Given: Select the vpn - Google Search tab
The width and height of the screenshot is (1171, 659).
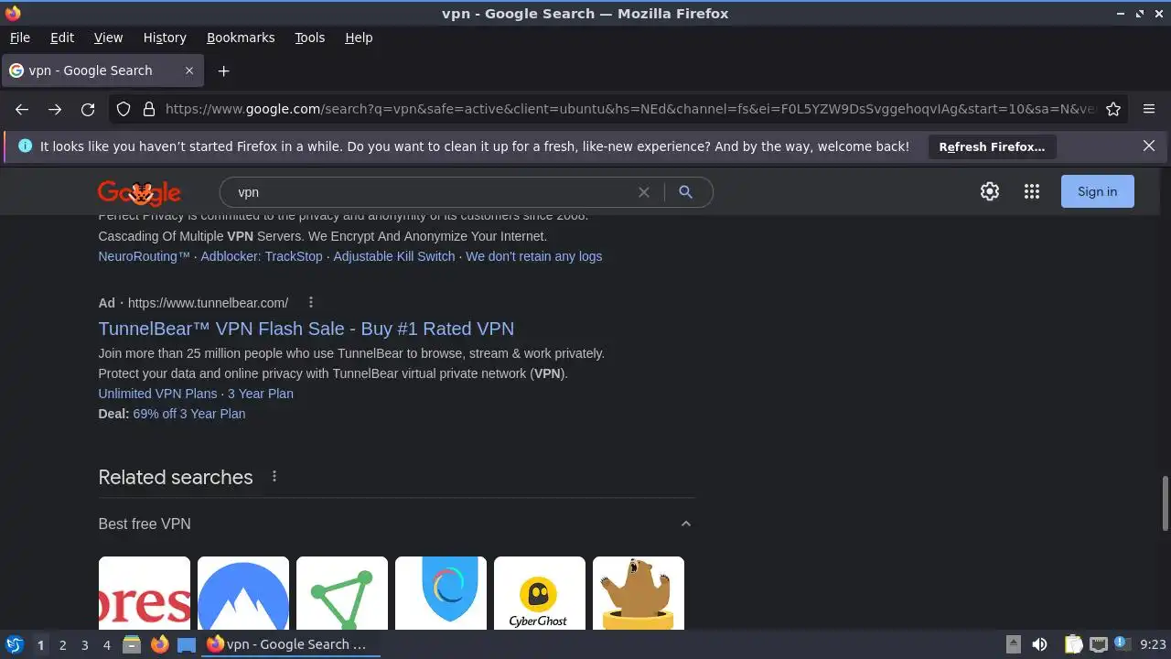Looking at the screenshot, I should pos(102,70).
